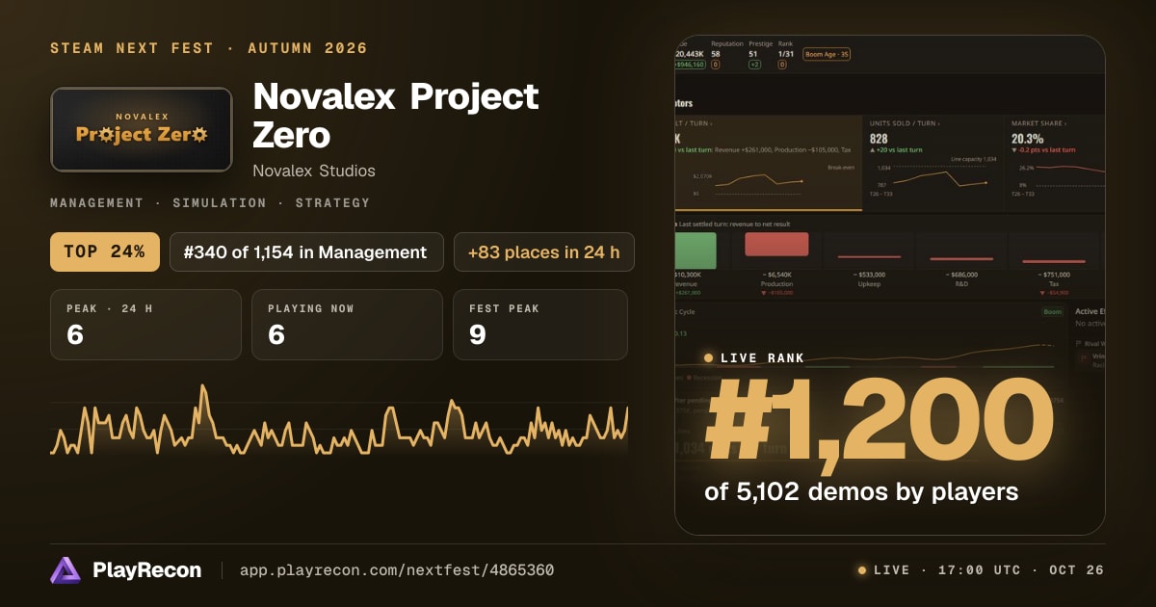Open the UNITS SOLD / TURN card header

click(x=904, y=123)
